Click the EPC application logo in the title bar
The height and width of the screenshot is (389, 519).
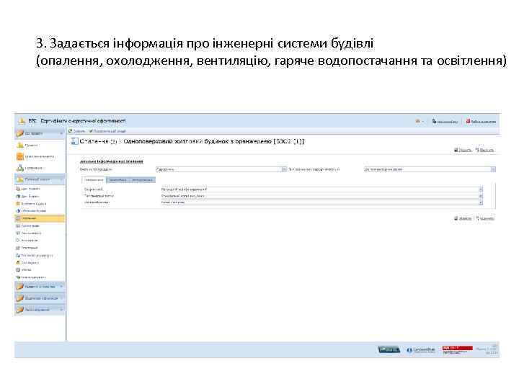pyautogui.click(x=22, y=121)
